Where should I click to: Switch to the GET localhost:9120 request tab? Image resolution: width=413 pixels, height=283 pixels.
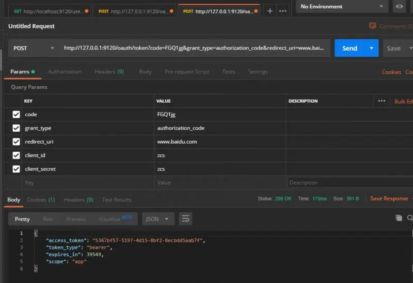coord(49,11)
